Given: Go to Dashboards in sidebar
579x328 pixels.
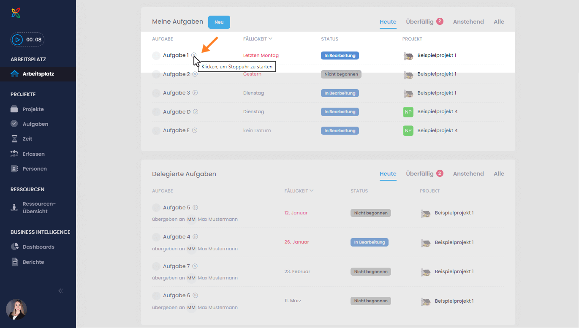Looking at the screenshot, I should click(x=38, y=247).
